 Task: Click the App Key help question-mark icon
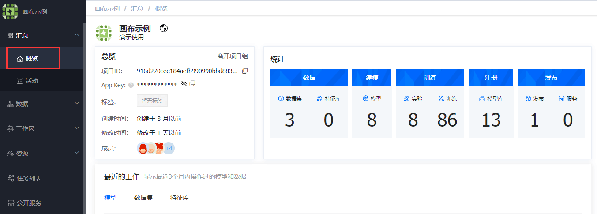pos(131,85)
